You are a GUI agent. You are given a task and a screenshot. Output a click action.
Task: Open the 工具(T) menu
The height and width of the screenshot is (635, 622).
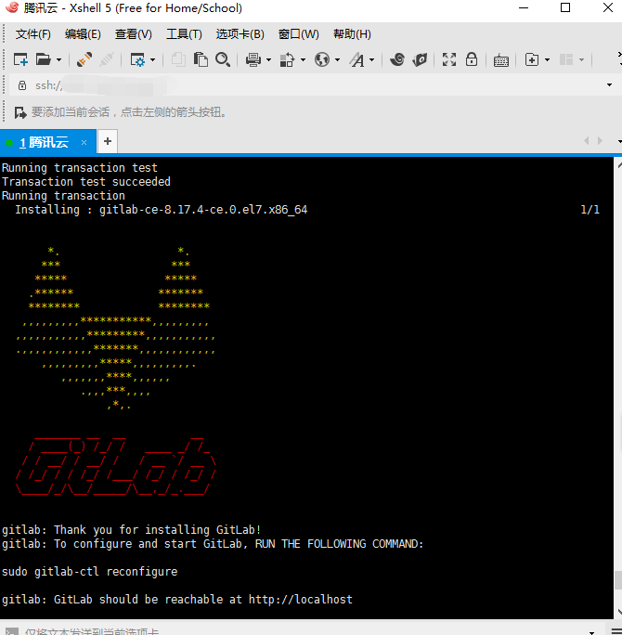[x=184, y=34]
